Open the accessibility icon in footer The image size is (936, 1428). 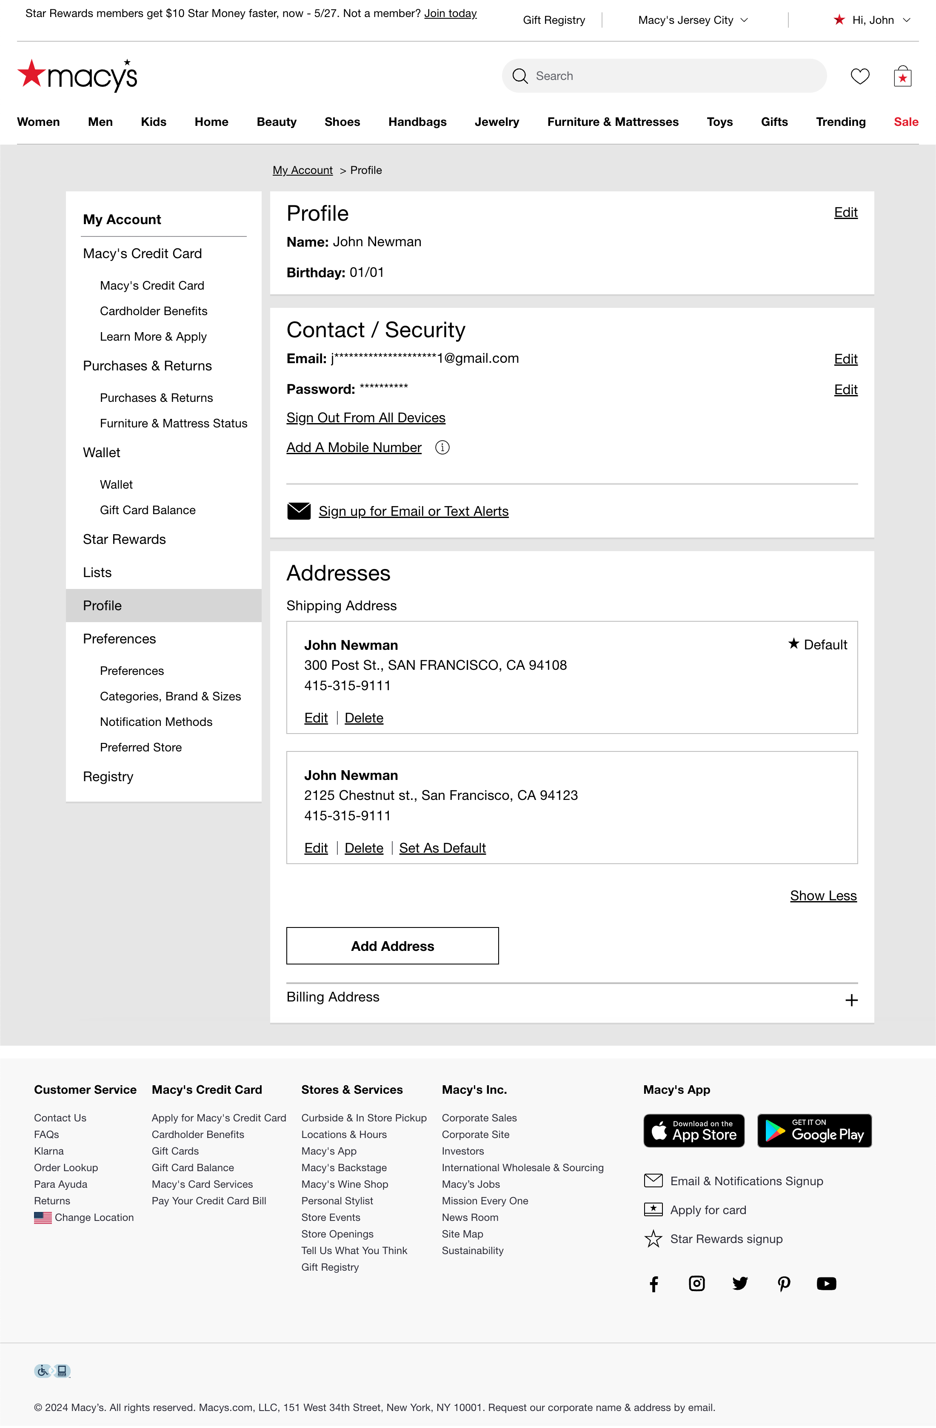(x=52, y=1371)
